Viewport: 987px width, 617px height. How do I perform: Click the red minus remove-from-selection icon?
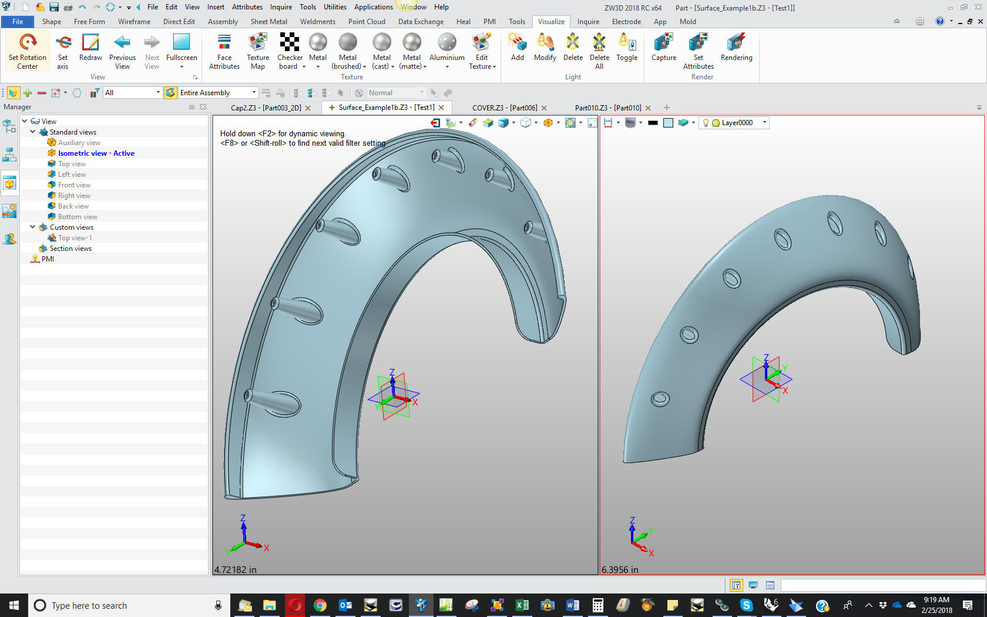pos(42,93)
